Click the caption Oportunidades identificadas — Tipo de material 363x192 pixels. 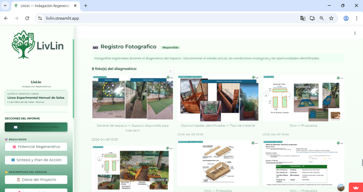click(x=218, y=125)
